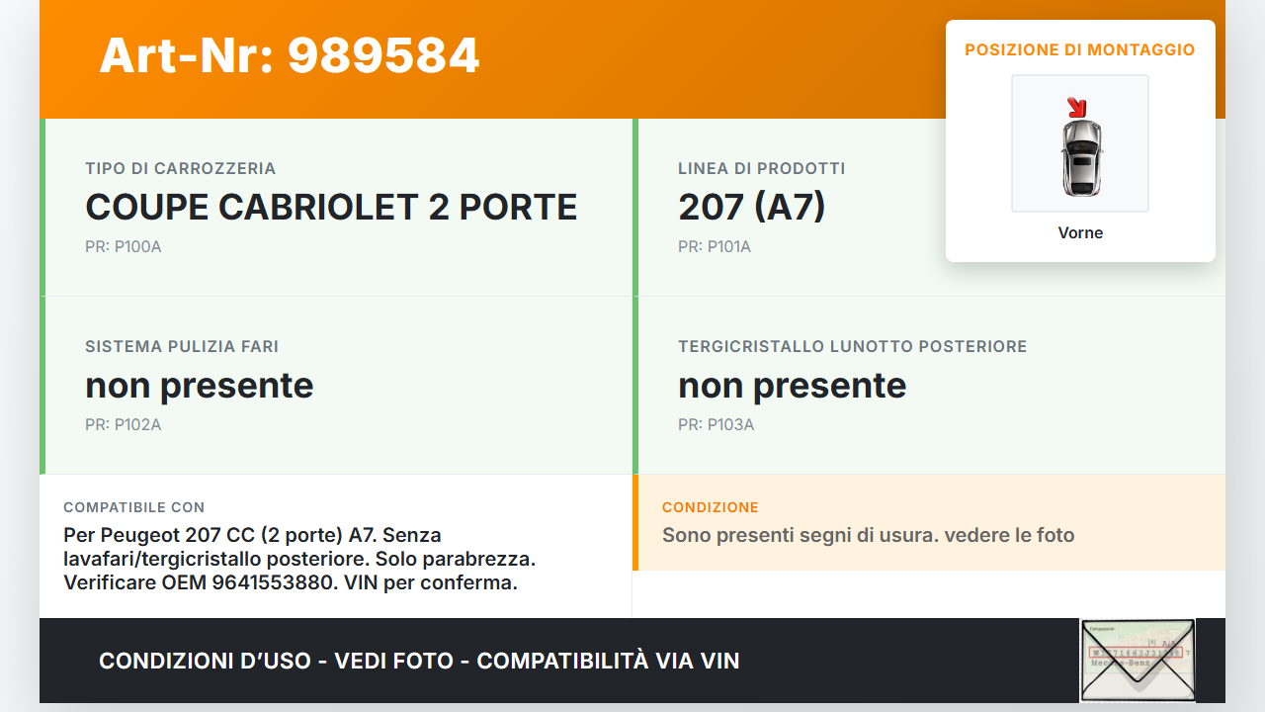
Task: Select the Art-Nr: 989584 heading
Action: 290,55
